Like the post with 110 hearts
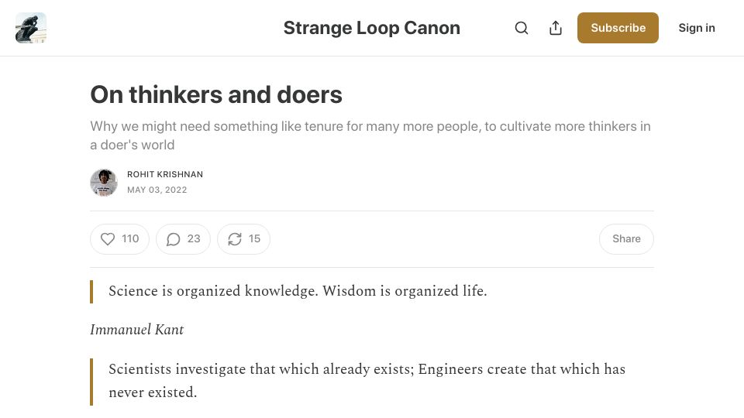The width and height of the screenshot is (744, 418). pyautogui.click(x=119, y=239)
